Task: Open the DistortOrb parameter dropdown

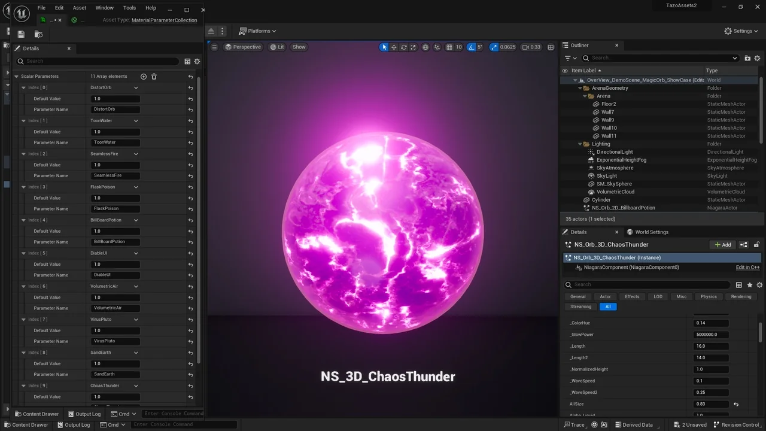Action: [x=114, y=87]
